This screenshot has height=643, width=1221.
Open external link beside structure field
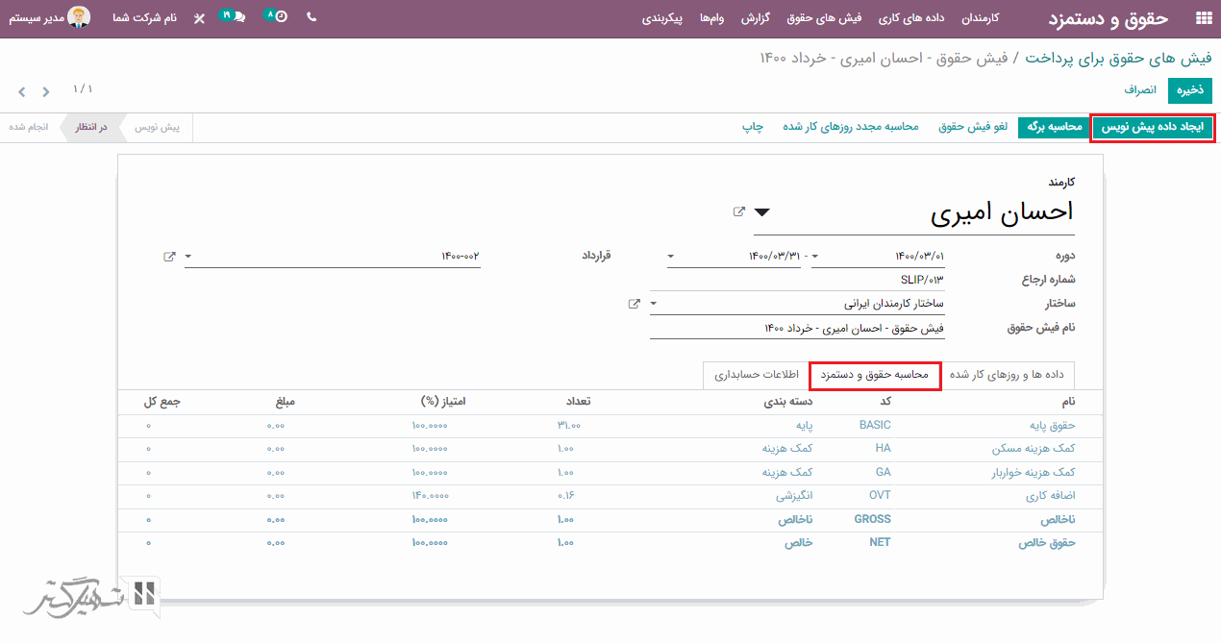635,304
